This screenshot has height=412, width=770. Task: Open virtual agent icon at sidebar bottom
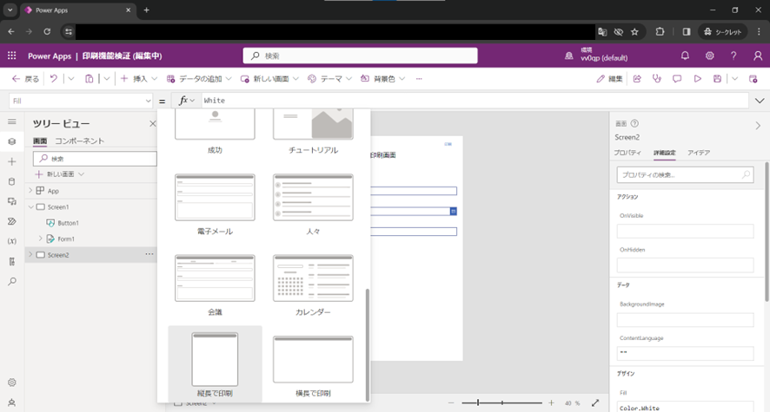(12, 402)
